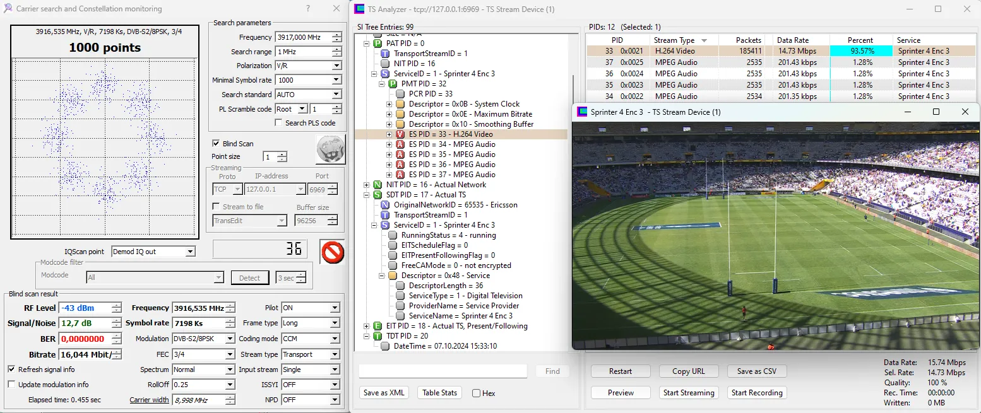Click the red stop scan icon
This screenshot has height=413, width=981.
(x=332, y=252)
